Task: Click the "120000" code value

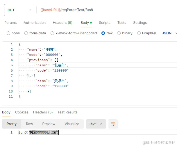Action: [x=60, y=86]
